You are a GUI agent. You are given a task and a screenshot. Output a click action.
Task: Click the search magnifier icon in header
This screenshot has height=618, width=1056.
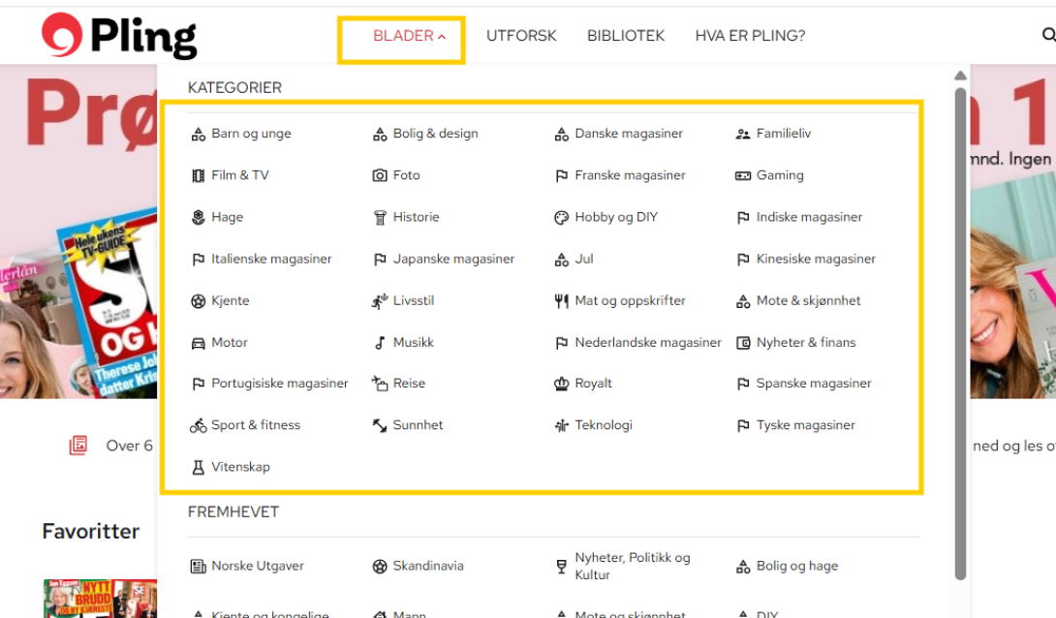[1047, 36]
